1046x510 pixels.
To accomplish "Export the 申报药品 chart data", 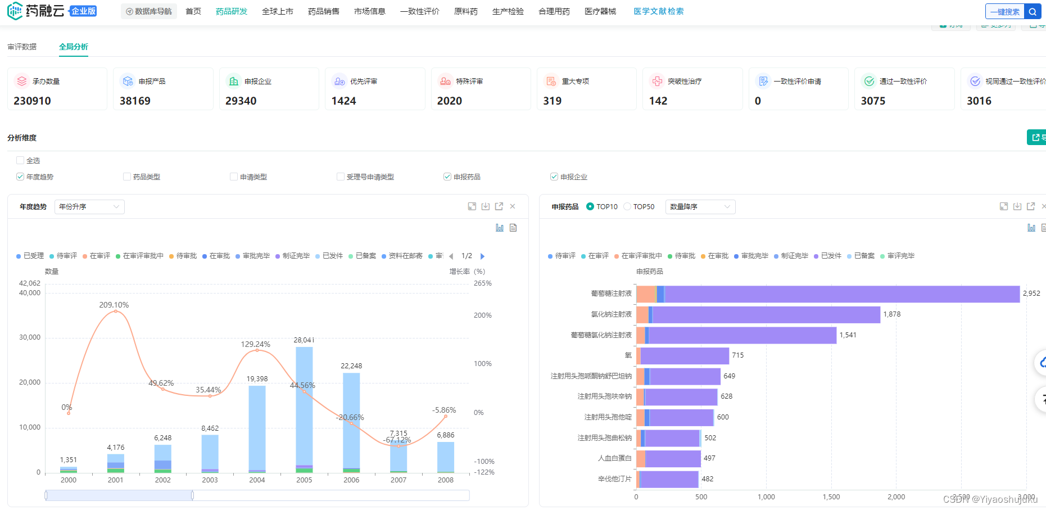I will pos(1031,206).
